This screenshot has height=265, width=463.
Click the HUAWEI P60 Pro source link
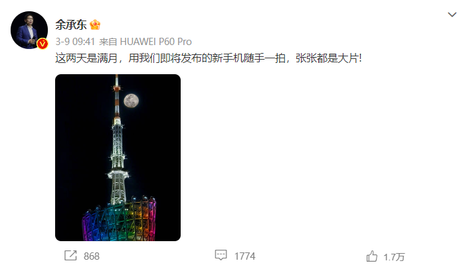point(155,42)
